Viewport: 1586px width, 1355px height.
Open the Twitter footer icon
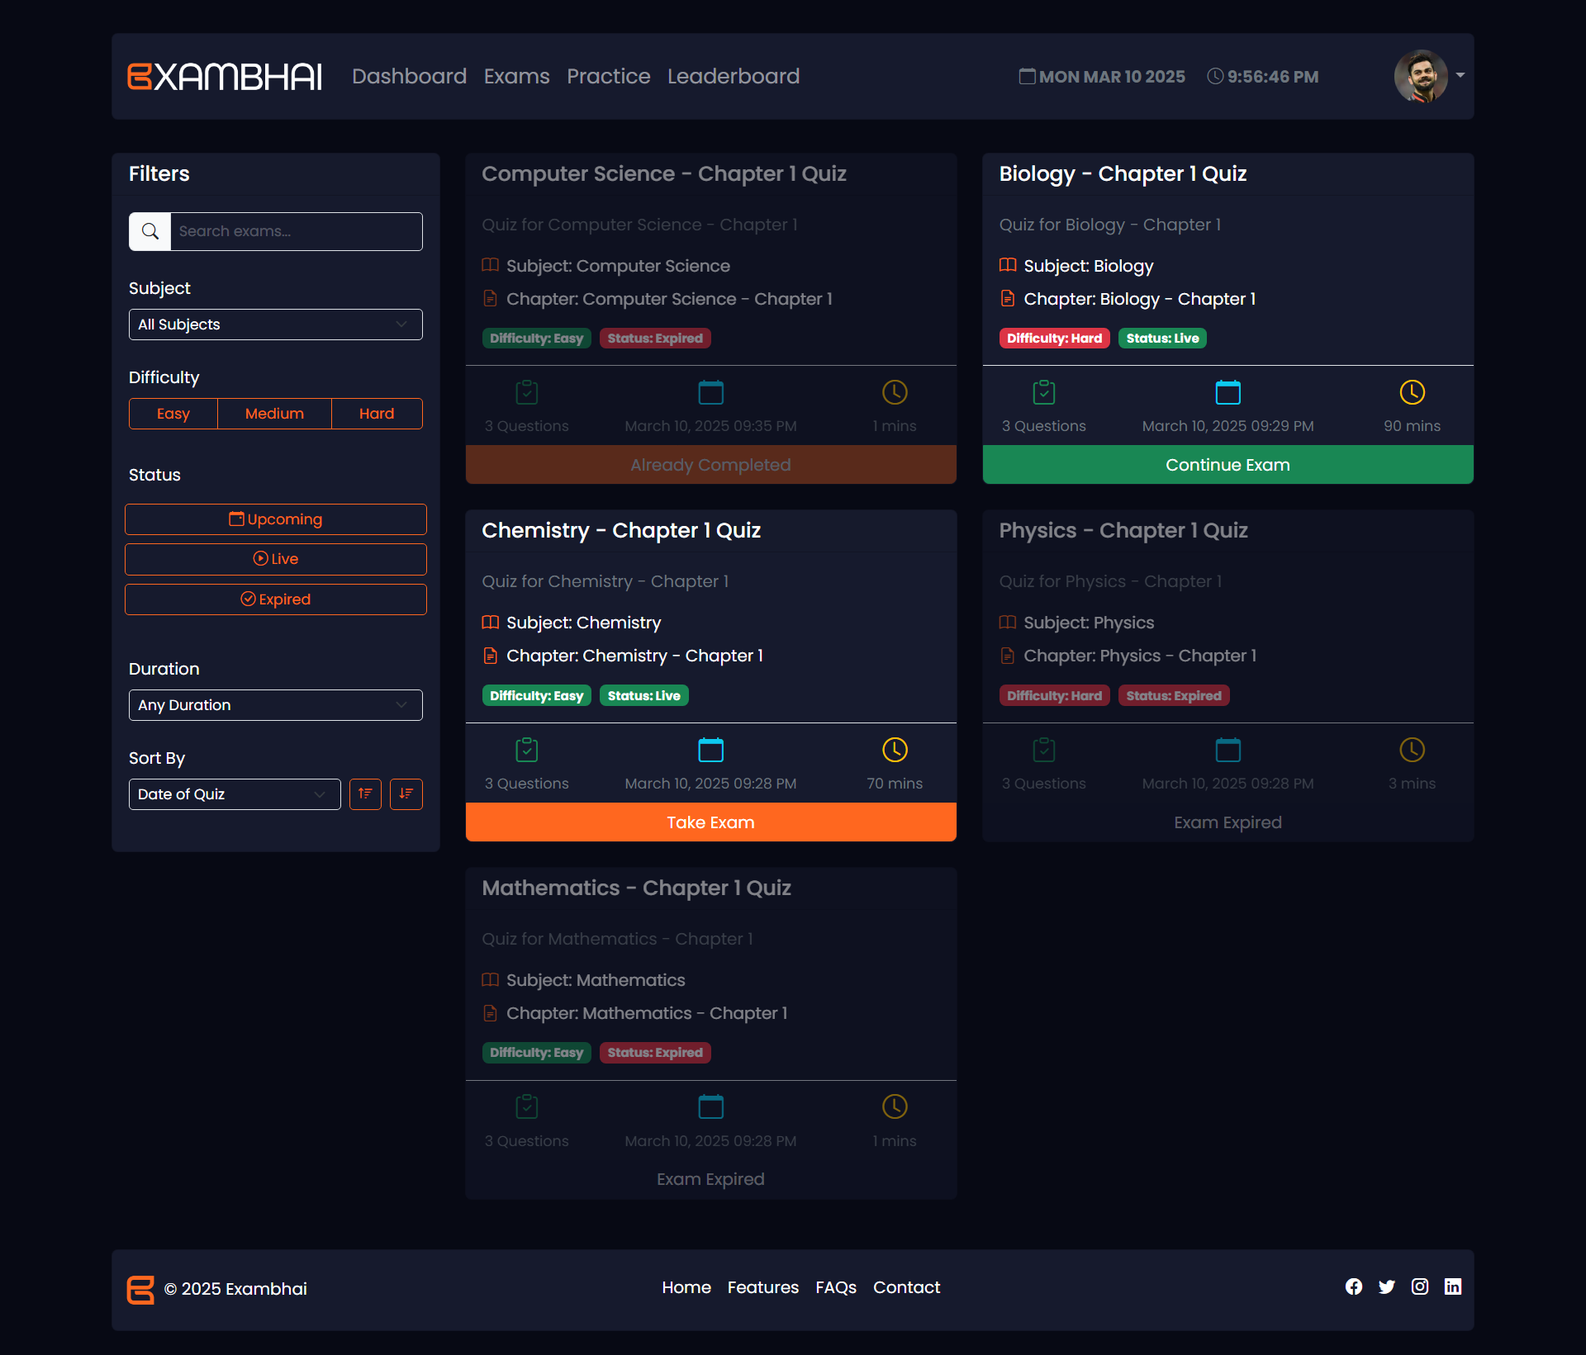pos(1386,1286)
